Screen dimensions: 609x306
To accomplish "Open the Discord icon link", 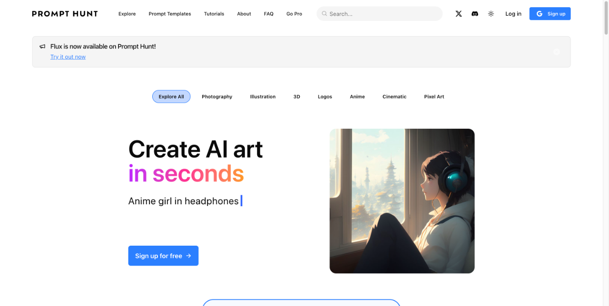I will (475, 14).
